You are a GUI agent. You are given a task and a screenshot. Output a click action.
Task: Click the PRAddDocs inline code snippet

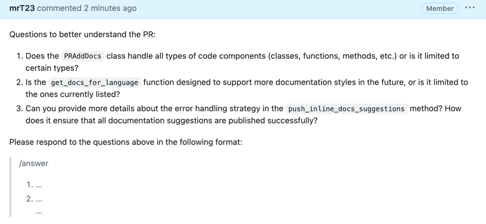83,56
